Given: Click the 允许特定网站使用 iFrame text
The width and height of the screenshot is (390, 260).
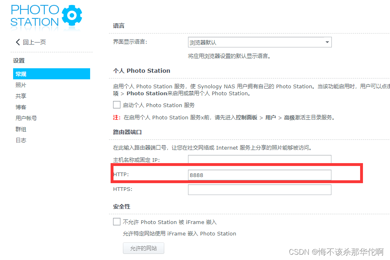Looking at the screenshot, I should pos(179,233).
